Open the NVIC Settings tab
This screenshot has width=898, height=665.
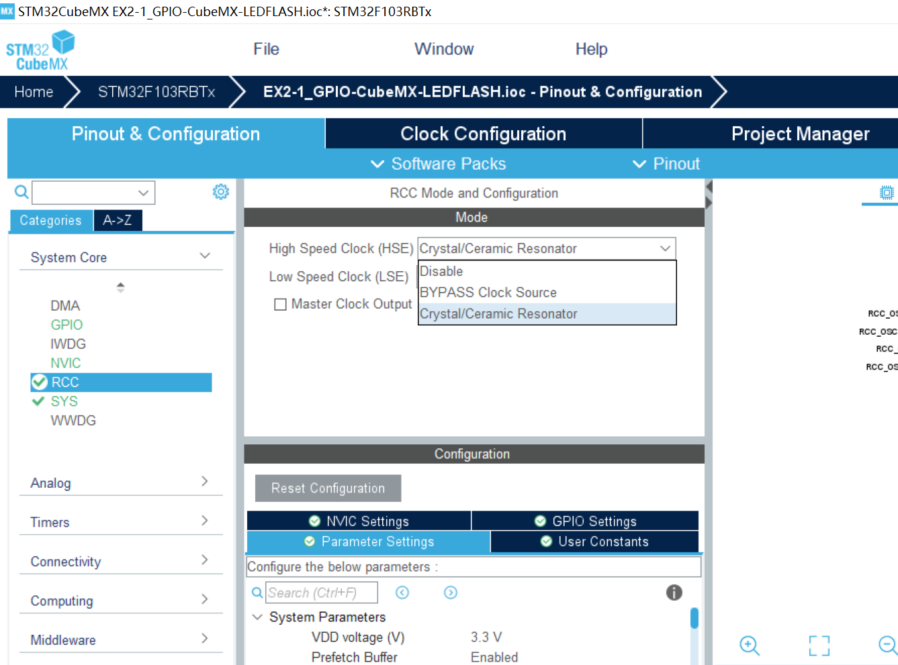tap(359, 521)
